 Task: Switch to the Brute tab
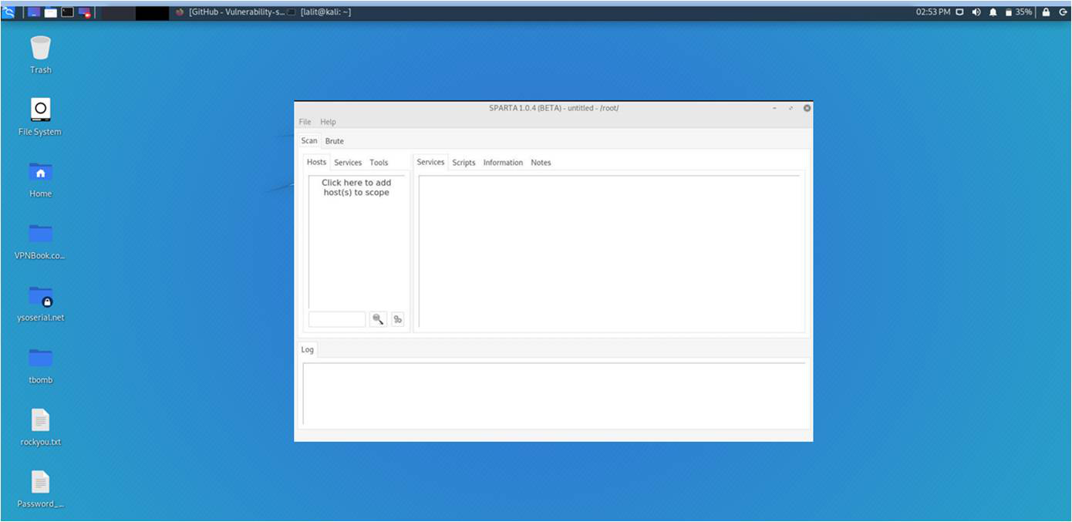click(x=335, y=141)
